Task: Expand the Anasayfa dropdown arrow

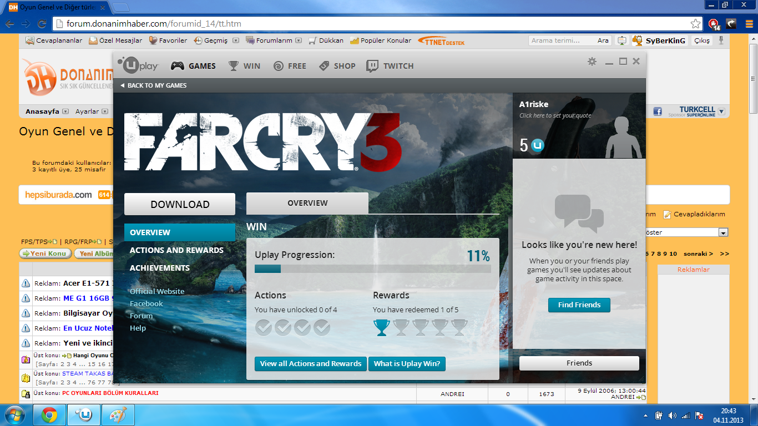Action: pos(65,111)
